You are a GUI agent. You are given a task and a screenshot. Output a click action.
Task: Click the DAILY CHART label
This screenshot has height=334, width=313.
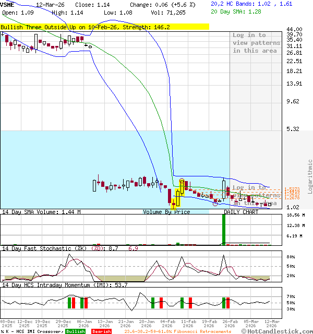240,212
